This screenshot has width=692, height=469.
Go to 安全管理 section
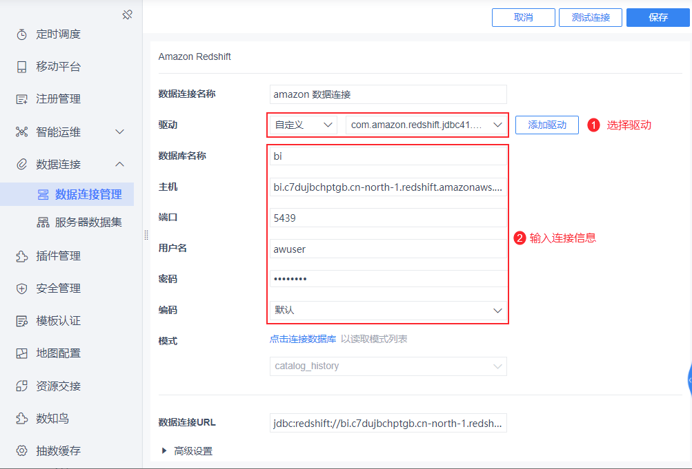tap(58, 289)
